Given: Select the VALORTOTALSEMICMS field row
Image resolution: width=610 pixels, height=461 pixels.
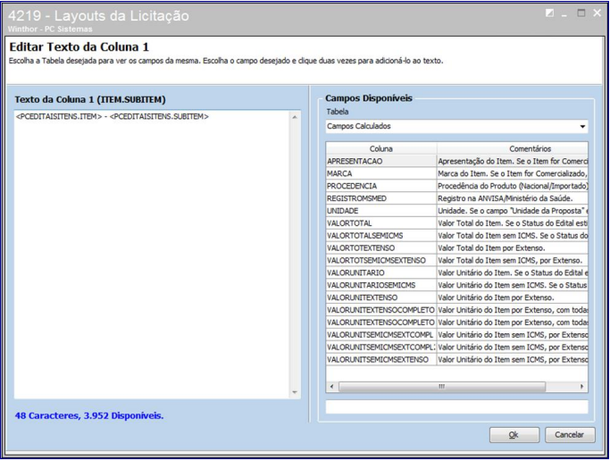Looking at the screenshot, I should [456, 236].
